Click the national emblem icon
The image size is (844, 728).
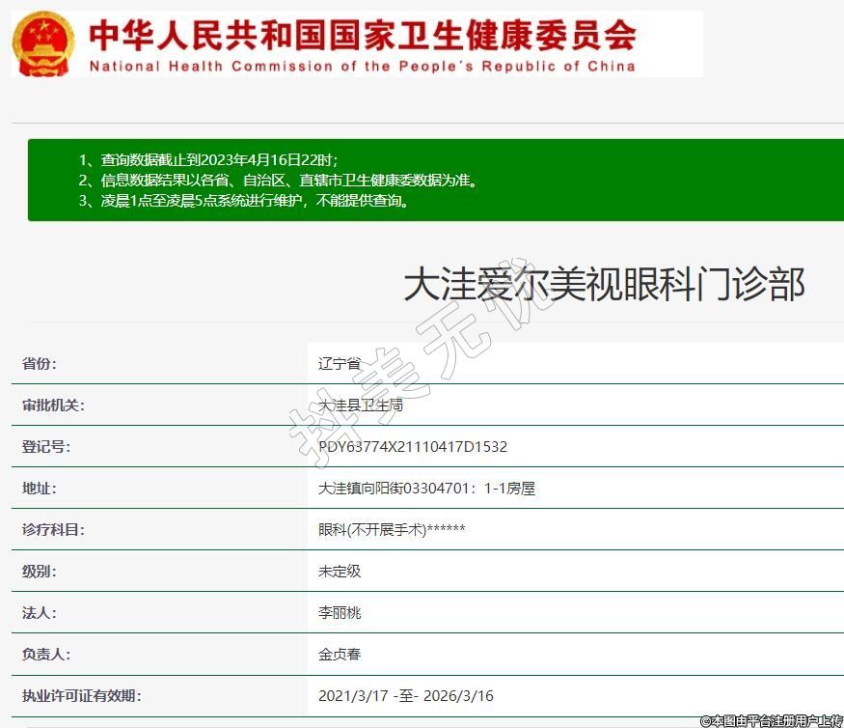coord(42,43)
